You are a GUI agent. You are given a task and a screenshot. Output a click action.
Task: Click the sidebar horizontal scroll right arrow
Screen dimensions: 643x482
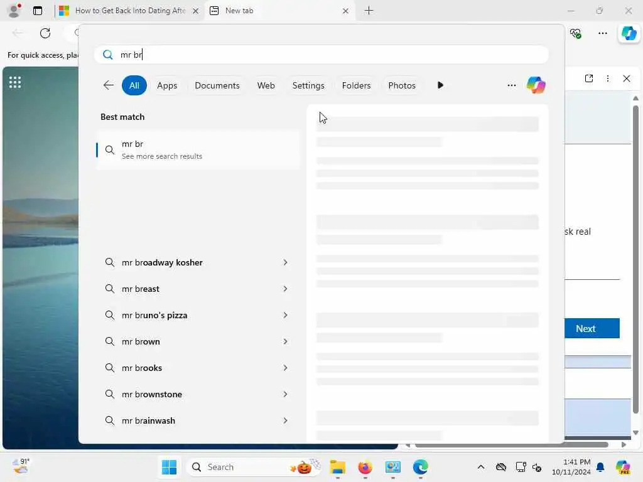pyautogui.click(x=624, y=445)
